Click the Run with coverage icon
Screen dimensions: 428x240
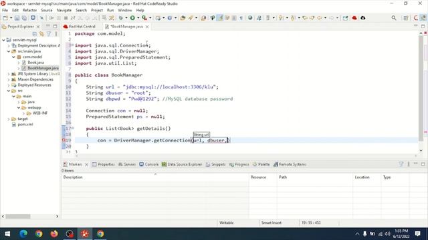click(x=144, y=18)
